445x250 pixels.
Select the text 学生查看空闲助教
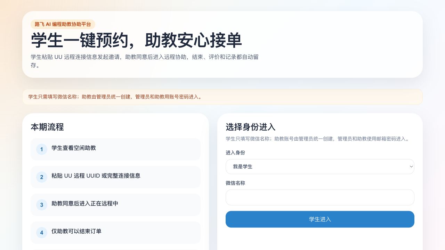74,148
